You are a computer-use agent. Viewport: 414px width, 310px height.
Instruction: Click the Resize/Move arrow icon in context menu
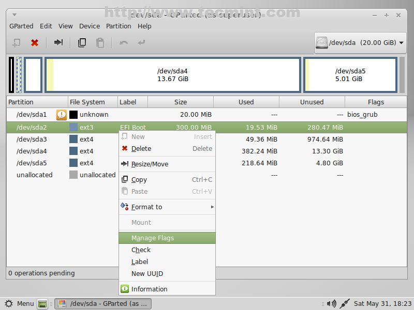pos(125,164)
